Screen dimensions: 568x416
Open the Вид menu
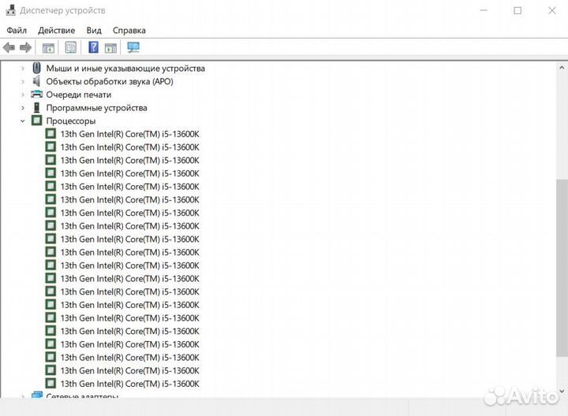[94, 30]
